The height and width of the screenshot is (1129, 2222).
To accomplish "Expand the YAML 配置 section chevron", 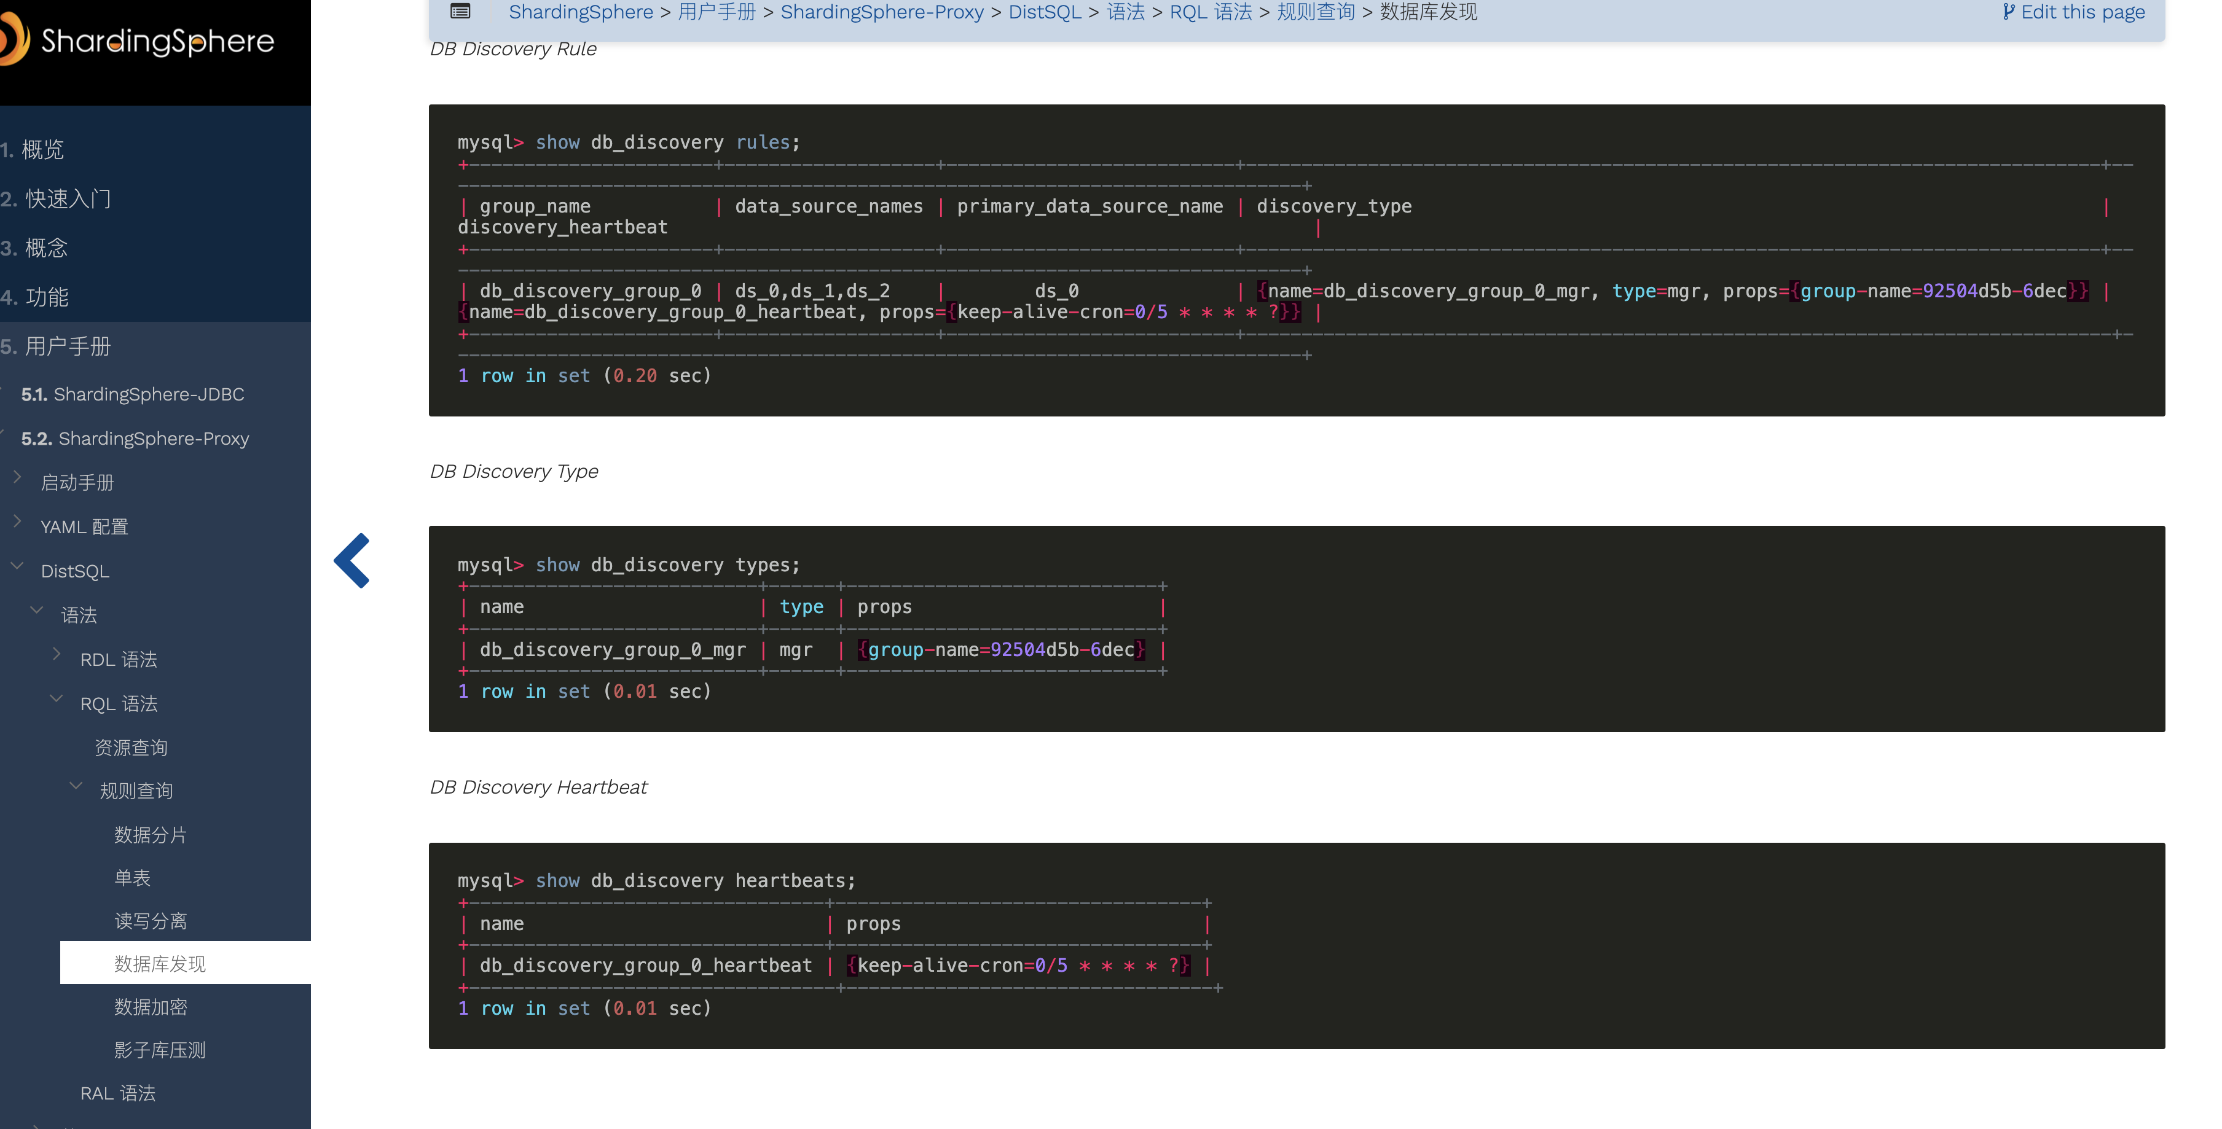I will [x=17, y=520].
